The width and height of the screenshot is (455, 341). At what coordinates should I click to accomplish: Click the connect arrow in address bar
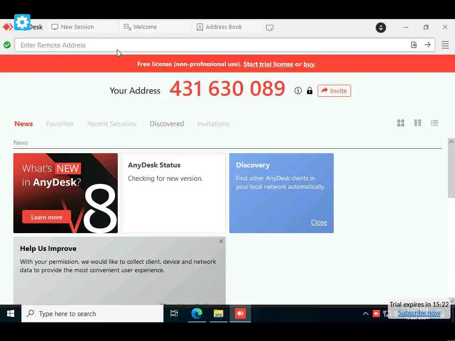427,45
